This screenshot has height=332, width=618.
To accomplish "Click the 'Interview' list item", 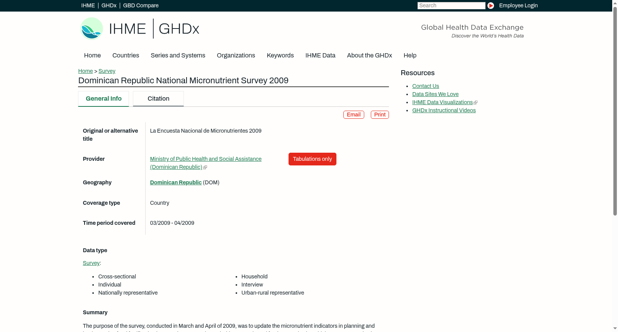I will (252, 285).
